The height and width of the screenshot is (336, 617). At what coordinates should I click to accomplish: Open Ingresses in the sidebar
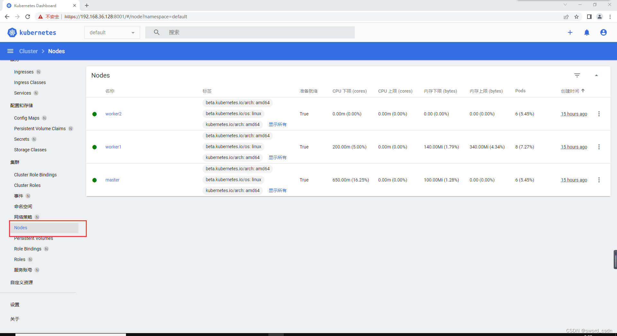click(x=24, y=72)
